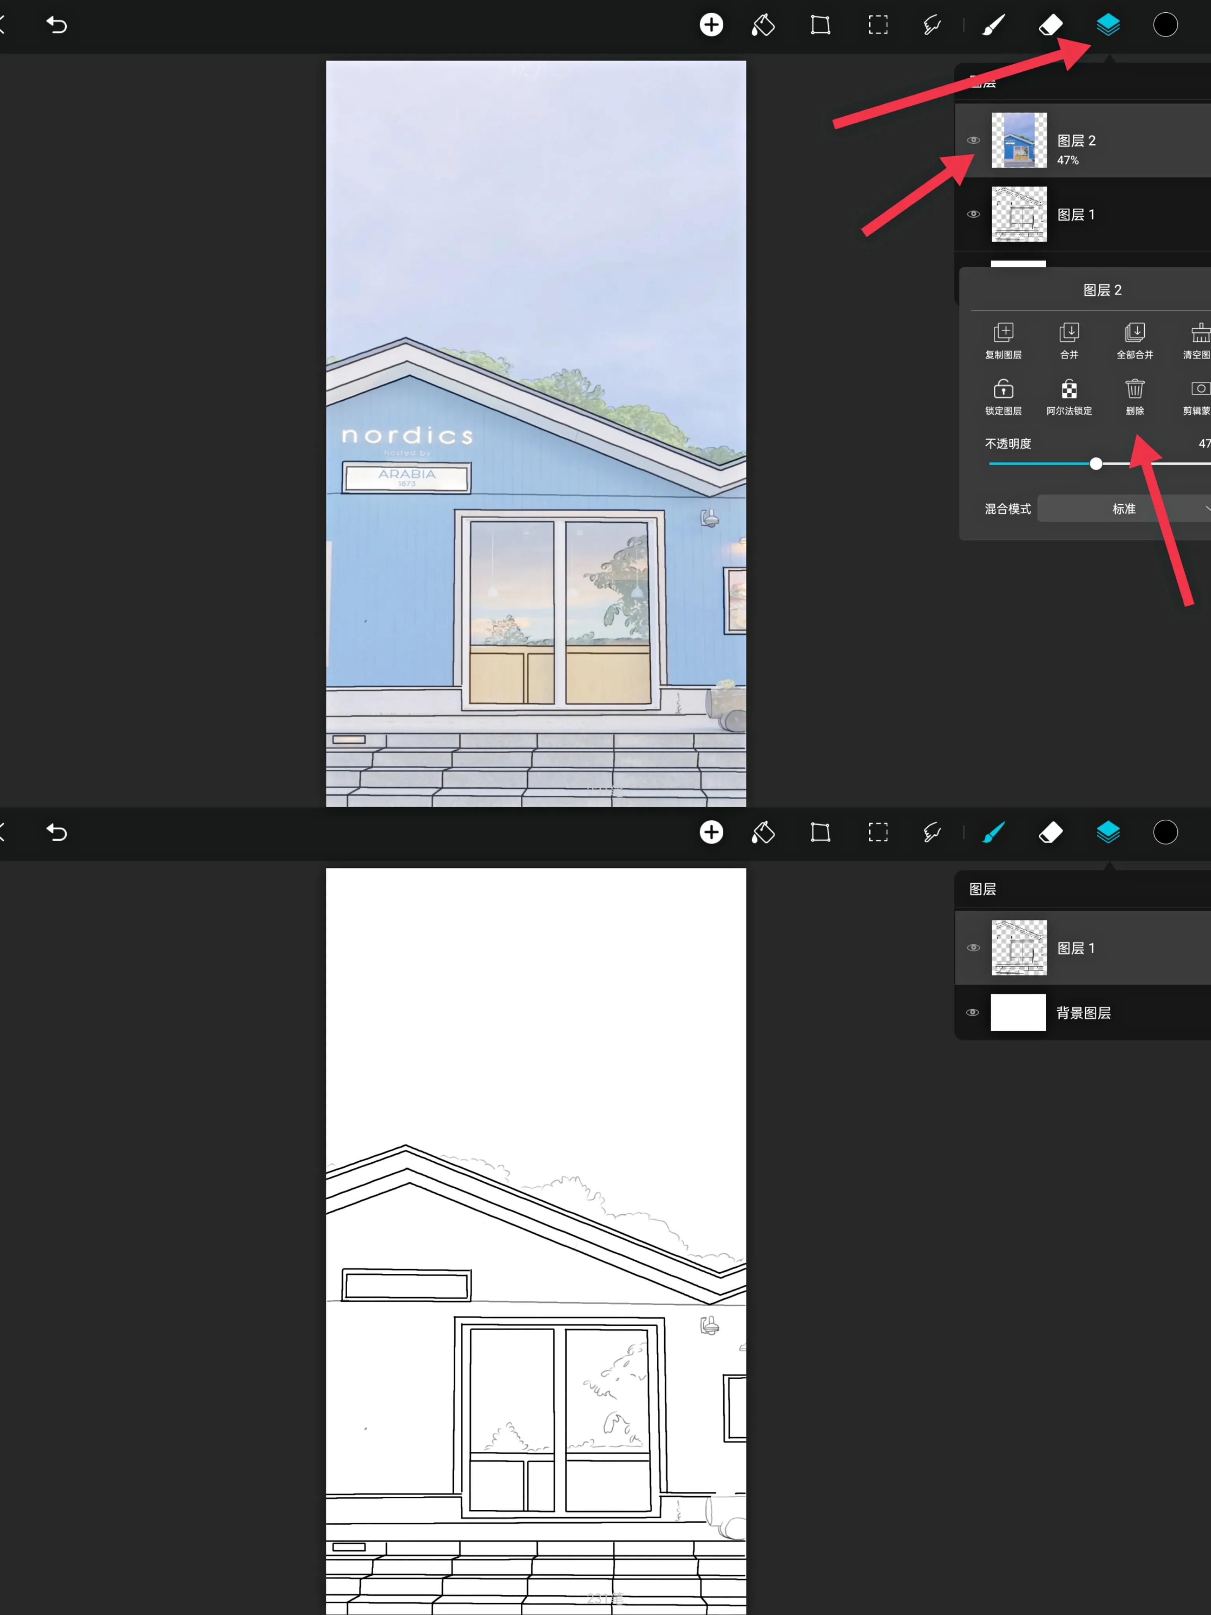Choose the dashed selection tool in top toolbar
The height and width of the screenshot is (1615, 1211).
878,25
